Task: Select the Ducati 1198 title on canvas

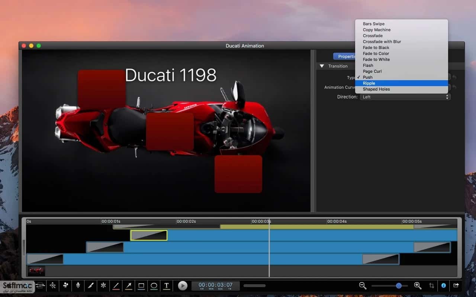Action: [171, 75]
